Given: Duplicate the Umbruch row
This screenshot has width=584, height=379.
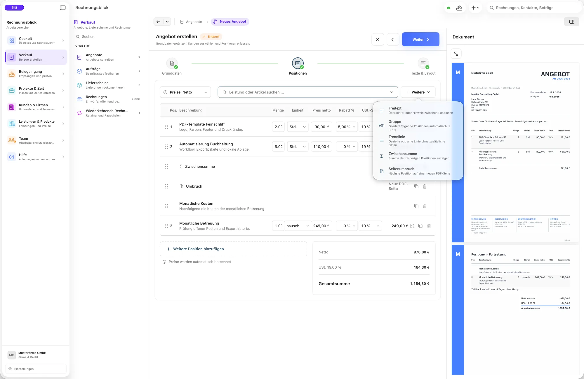Looking at the screenshot, I should coord(416,186).
